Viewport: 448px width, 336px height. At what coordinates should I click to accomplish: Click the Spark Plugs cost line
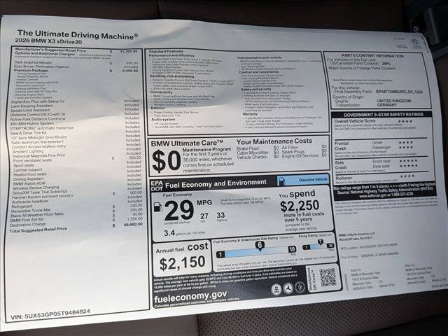[x=304, y=151]
